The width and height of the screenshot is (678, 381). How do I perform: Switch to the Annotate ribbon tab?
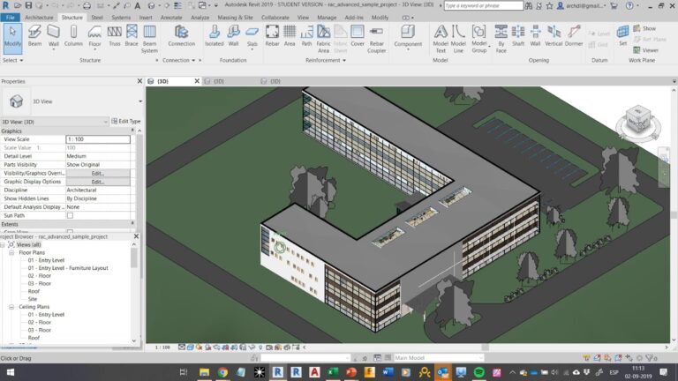171,18
